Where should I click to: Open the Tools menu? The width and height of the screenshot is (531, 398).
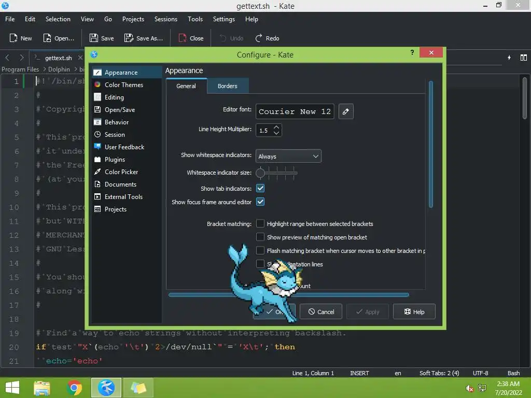[x=195, y=19]
